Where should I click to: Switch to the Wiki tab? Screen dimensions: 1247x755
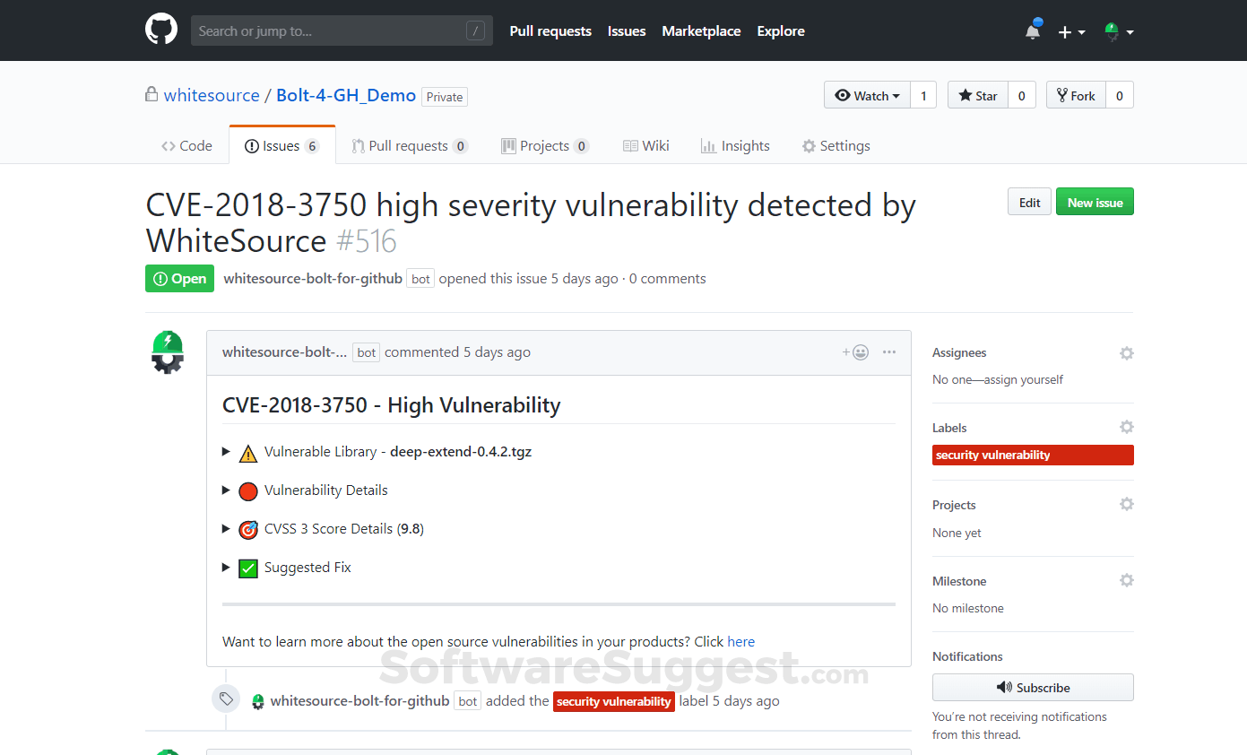point(646,145)
